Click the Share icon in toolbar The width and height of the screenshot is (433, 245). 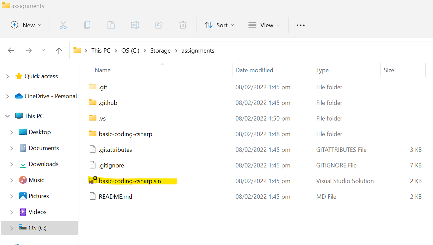click(159, 25)
